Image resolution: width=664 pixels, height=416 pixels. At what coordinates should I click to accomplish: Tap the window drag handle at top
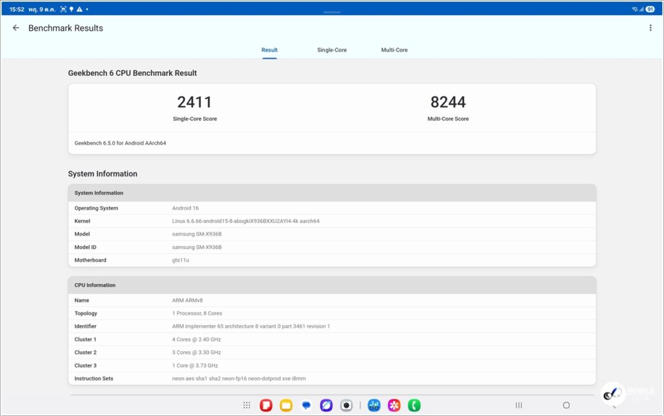coord(332,12)
